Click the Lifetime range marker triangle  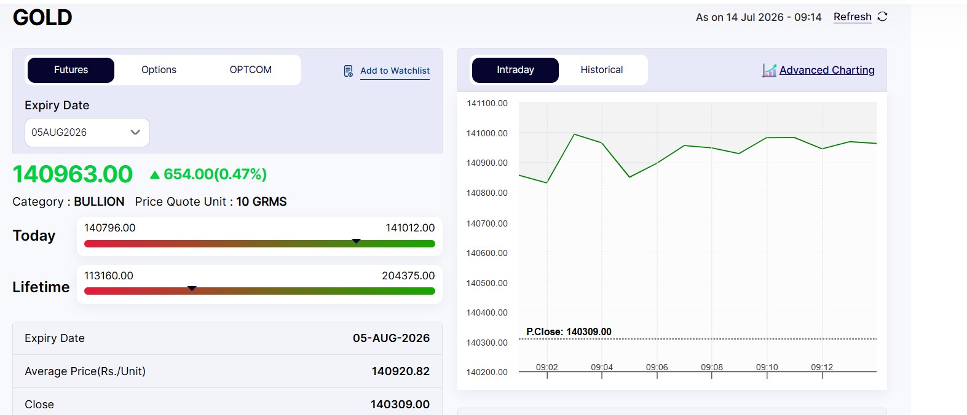[192, 288]
